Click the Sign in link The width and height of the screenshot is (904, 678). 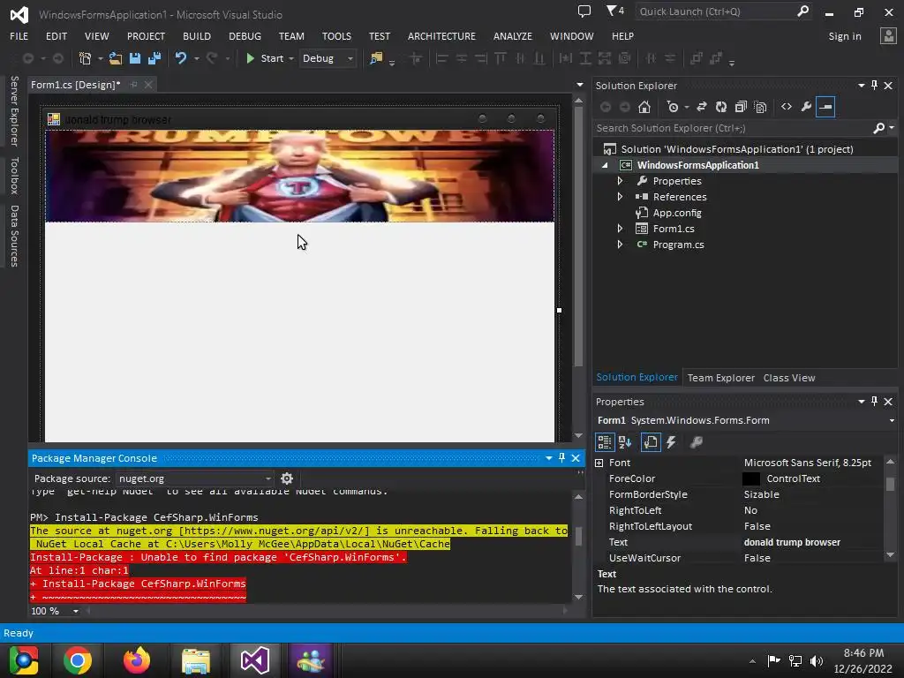845,35
